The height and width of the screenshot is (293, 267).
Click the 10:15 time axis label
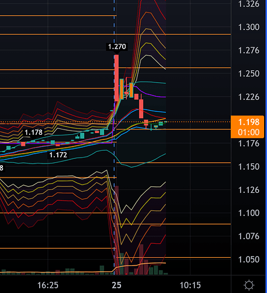click(190, 285)
